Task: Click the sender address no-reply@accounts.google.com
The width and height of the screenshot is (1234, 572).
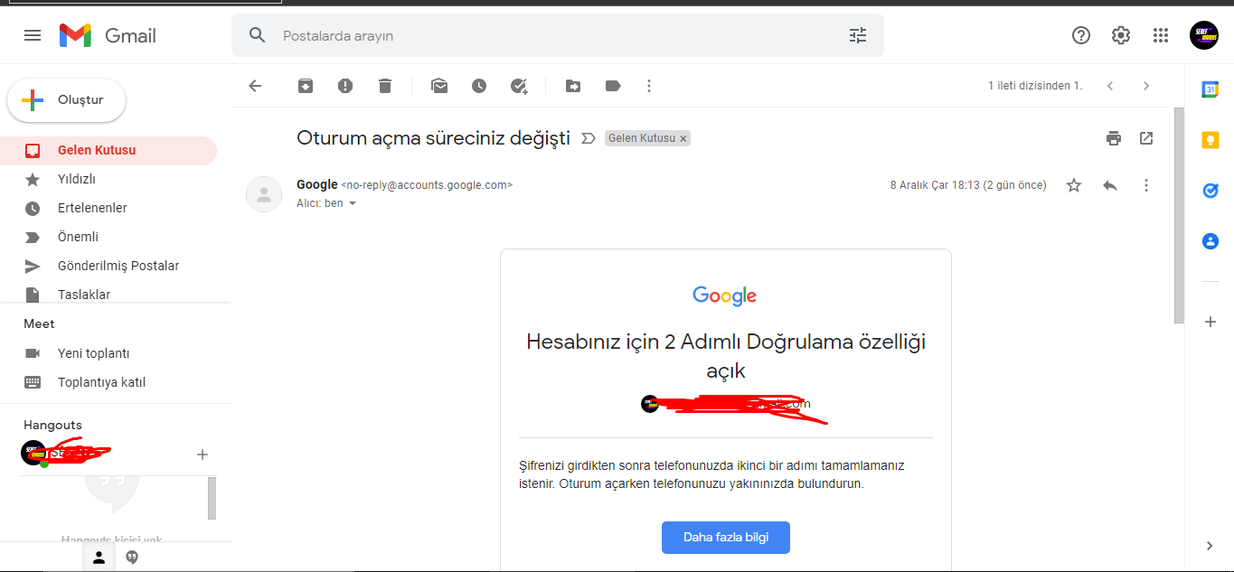Action: (x=427, y=185)
